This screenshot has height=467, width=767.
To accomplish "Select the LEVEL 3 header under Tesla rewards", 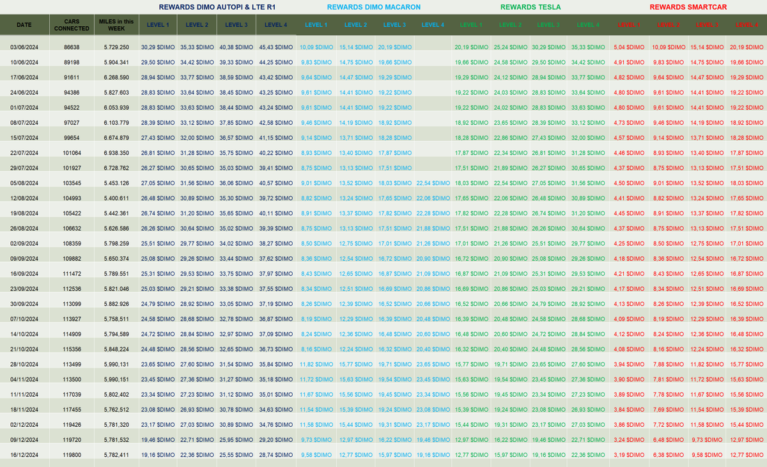I will [x=548, y=25].
